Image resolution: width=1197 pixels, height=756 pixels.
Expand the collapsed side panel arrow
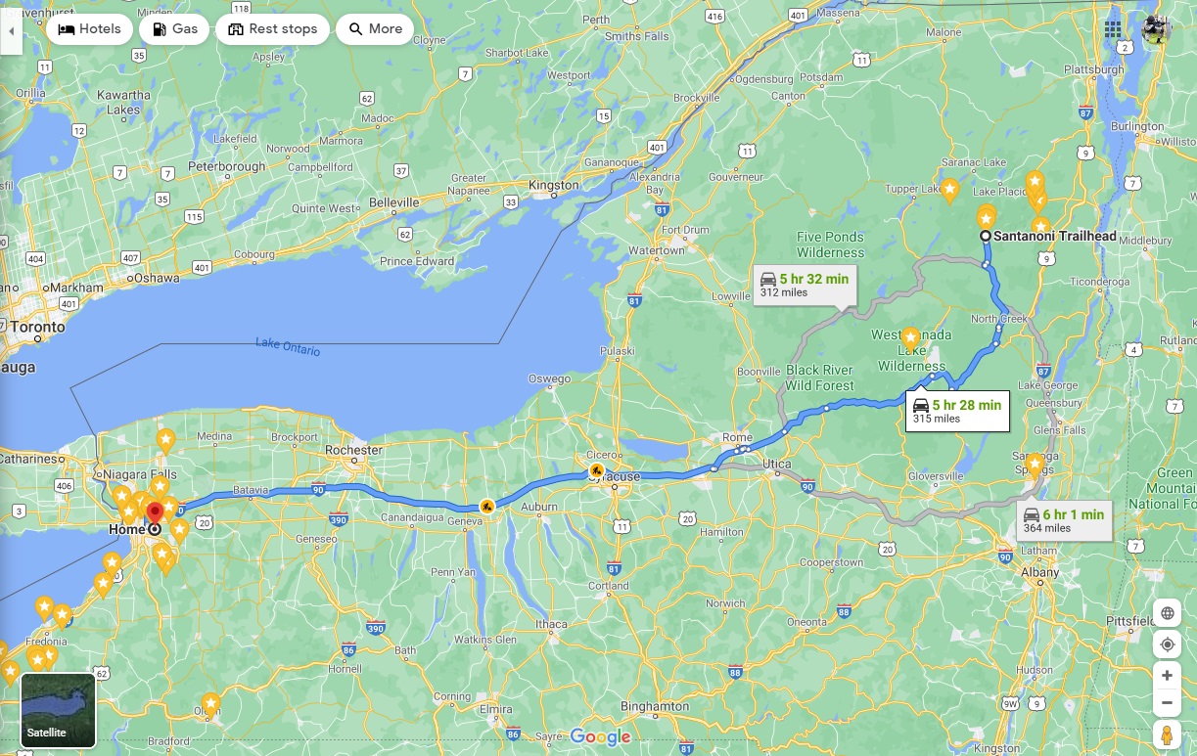pos(11,30)
